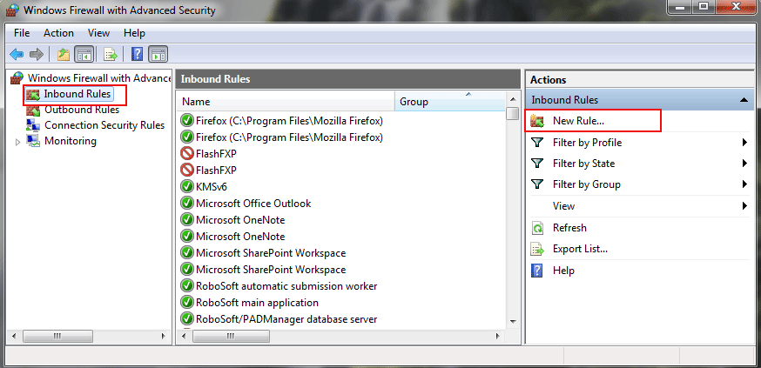Click the Outbound Rules brick wall icon
This screenshot has width=761, height=368.
point(33,110)
